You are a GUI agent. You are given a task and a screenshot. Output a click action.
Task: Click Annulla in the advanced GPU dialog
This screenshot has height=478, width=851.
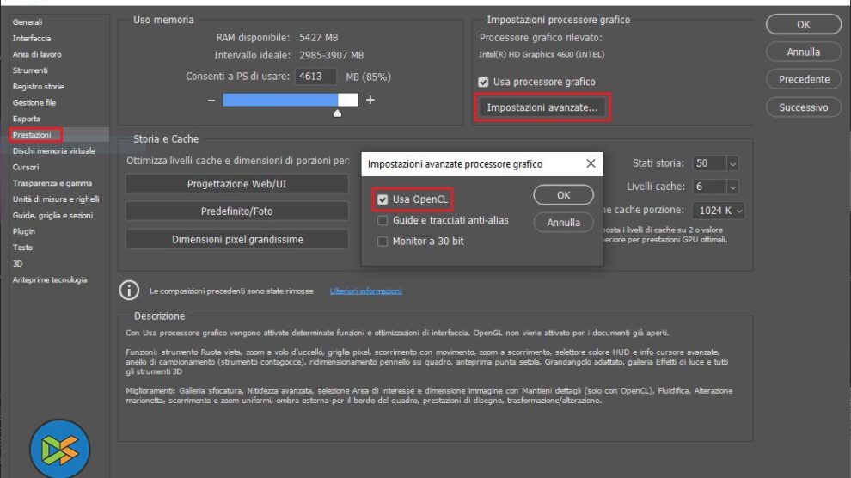point(563,223)
